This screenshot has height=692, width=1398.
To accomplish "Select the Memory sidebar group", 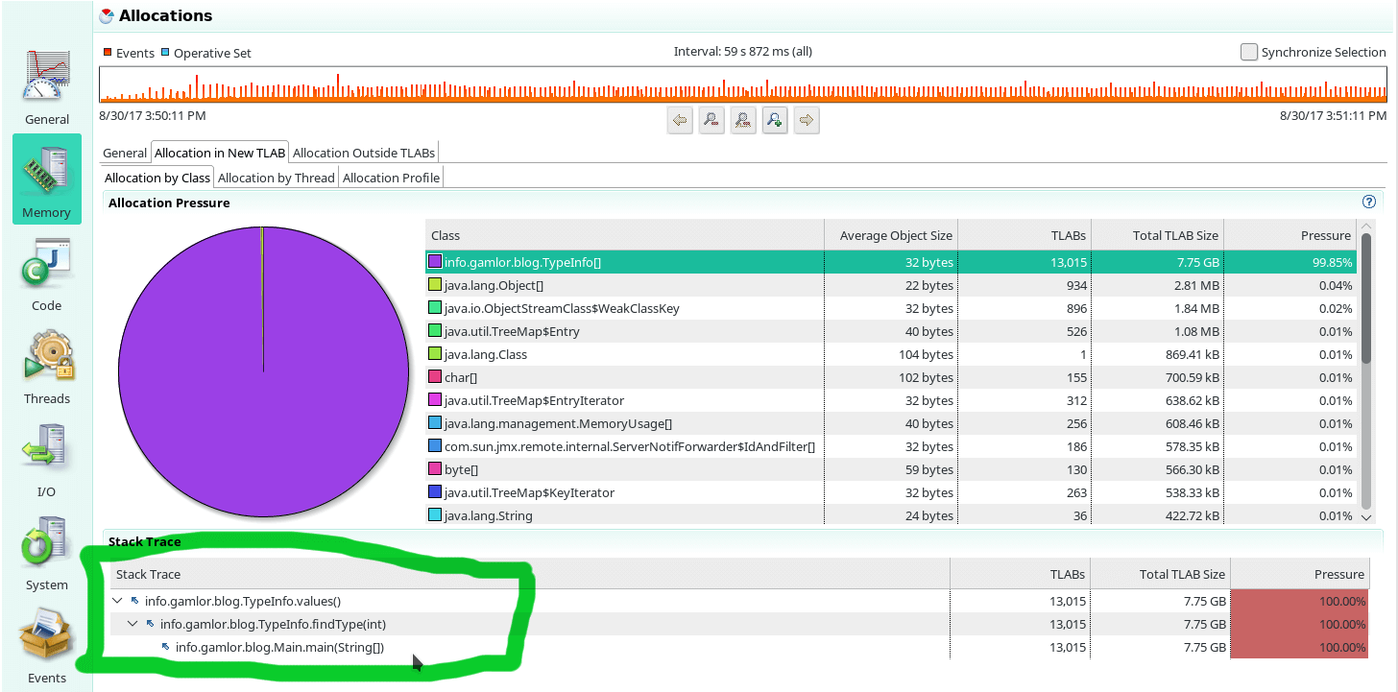I will click(46, 179).
